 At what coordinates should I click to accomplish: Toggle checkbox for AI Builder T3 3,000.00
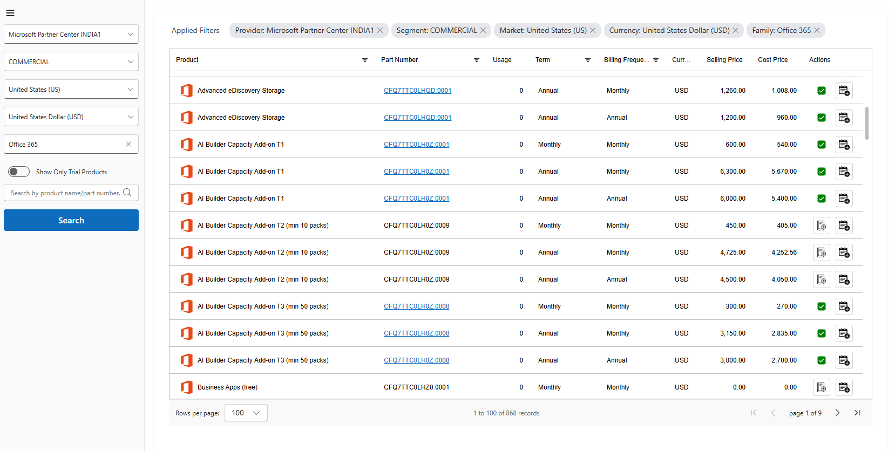(x=822, y=360)
